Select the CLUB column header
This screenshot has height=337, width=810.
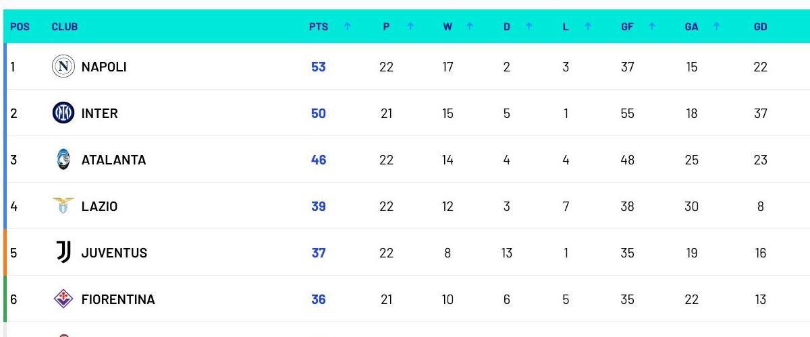(x=65, y=27)
